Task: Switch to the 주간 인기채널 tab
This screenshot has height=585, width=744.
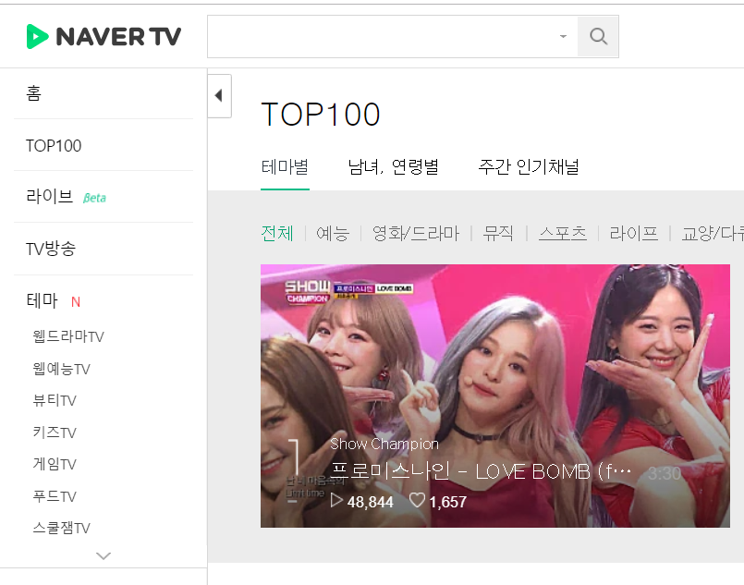Action: click(528, 167)
